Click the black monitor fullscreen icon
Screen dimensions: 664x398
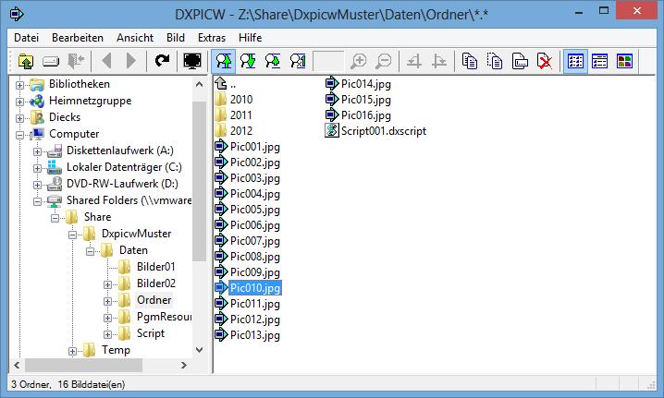[192, 61]
